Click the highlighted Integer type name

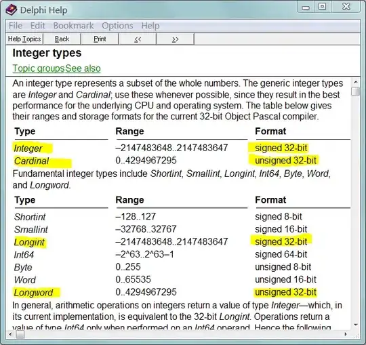(28, 148)
